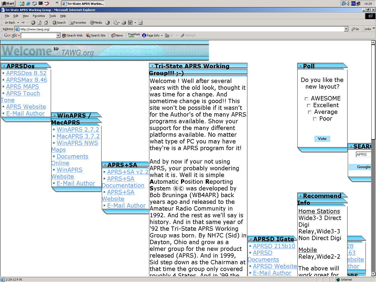Click the APRS MAPS link

[23, 86]
